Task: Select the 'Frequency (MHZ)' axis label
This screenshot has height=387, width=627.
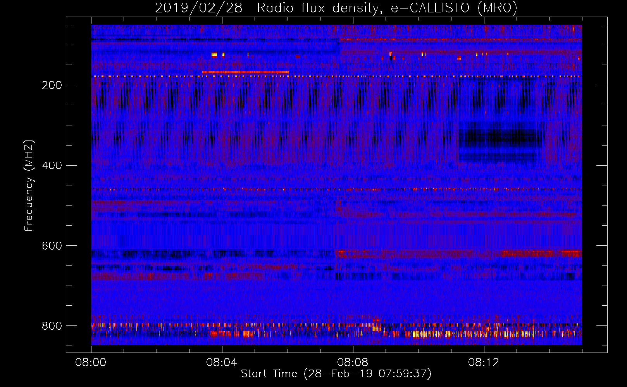Action: tap(29, 186)
